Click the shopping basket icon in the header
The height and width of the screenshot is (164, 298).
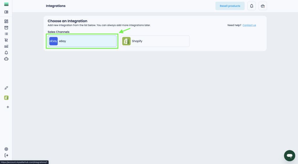pyautogui.click(x=263, y=6)
